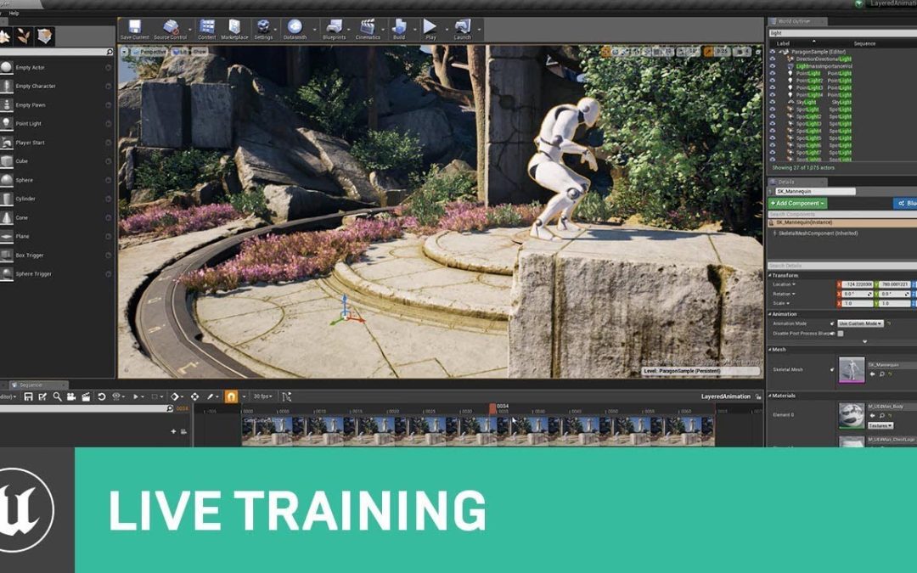Click the Datasmith toolbar icon
The height and width of the screenshot is (573, 917).
tap(295, 27)
